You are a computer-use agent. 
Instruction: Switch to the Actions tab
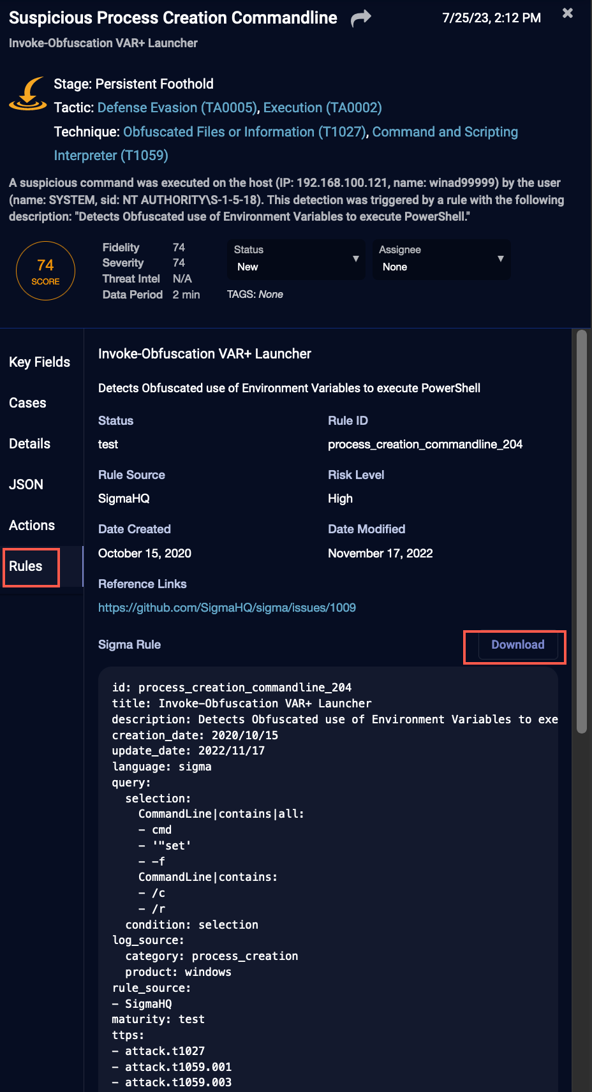click(32, 526)
